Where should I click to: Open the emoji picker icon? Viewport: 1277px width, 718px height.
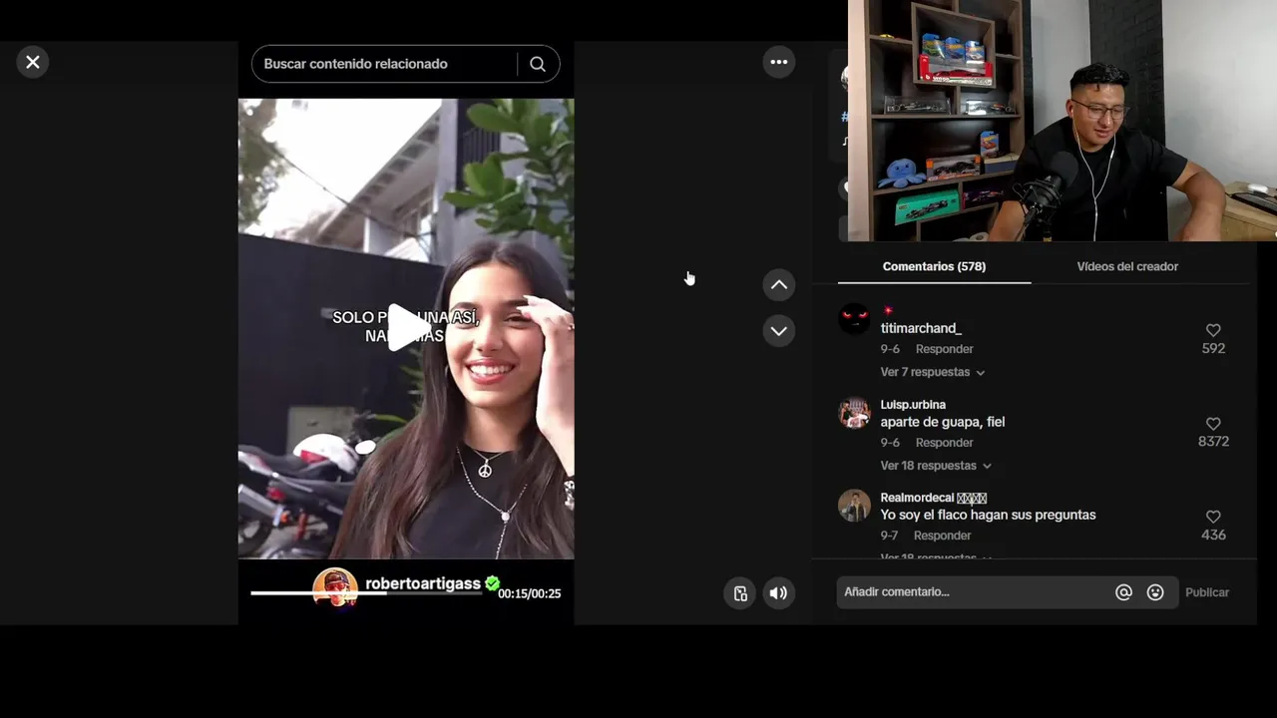pyautogui.click(x=1155, y=592)
